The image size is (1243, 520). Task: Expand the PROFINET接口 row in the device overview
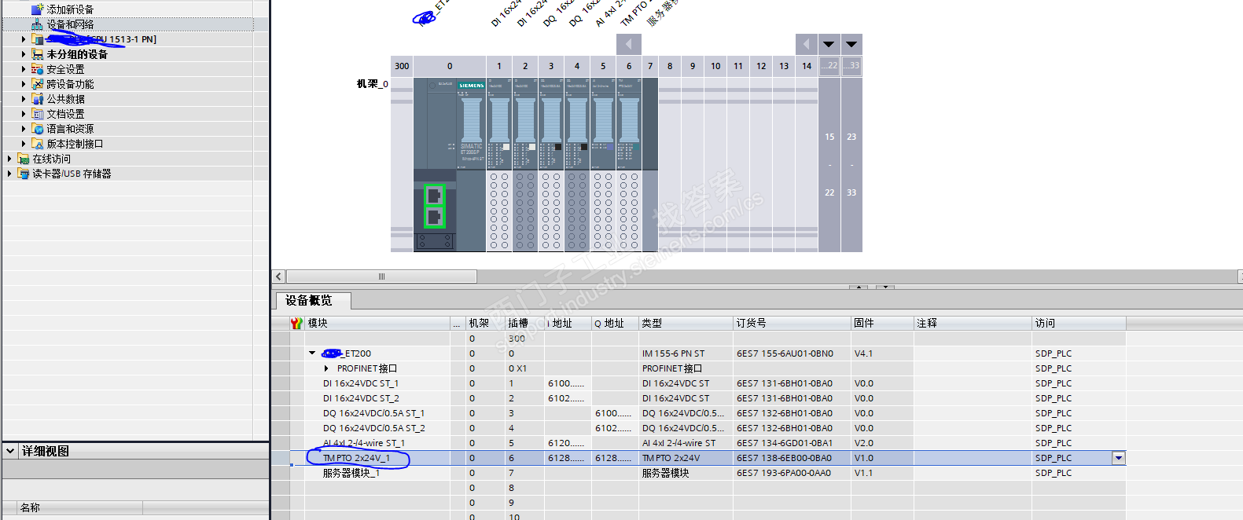(x=326, y=368)
